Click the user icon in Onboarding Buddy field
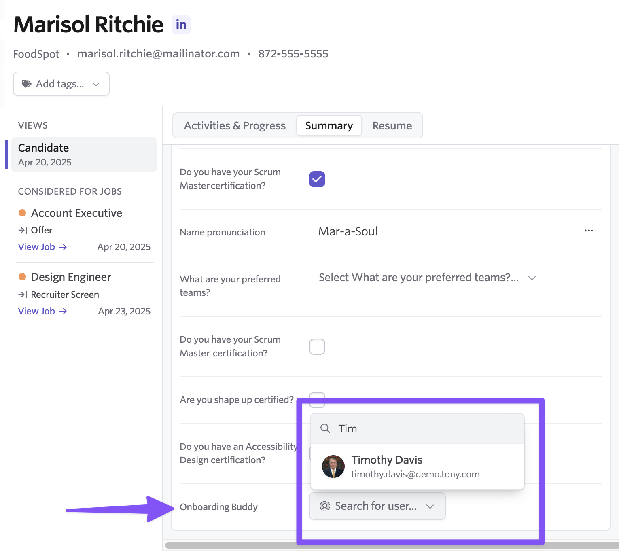 [324, 506]
